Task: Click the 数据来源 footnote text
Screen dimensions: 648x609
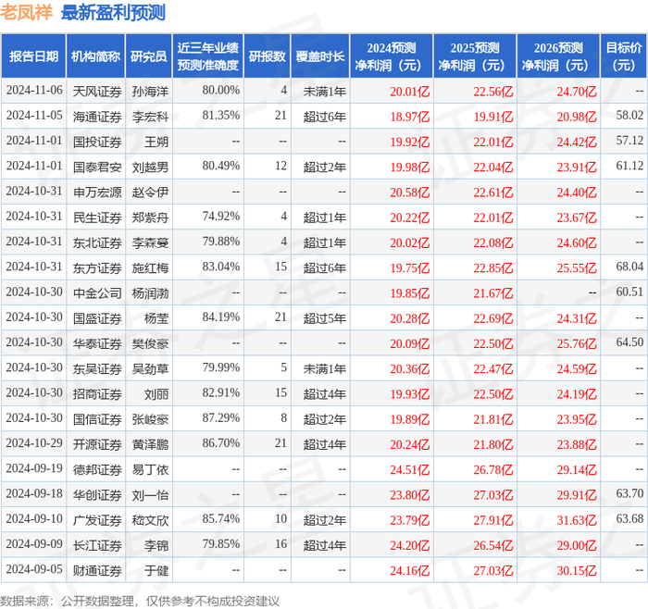Action: click(140, 601)
